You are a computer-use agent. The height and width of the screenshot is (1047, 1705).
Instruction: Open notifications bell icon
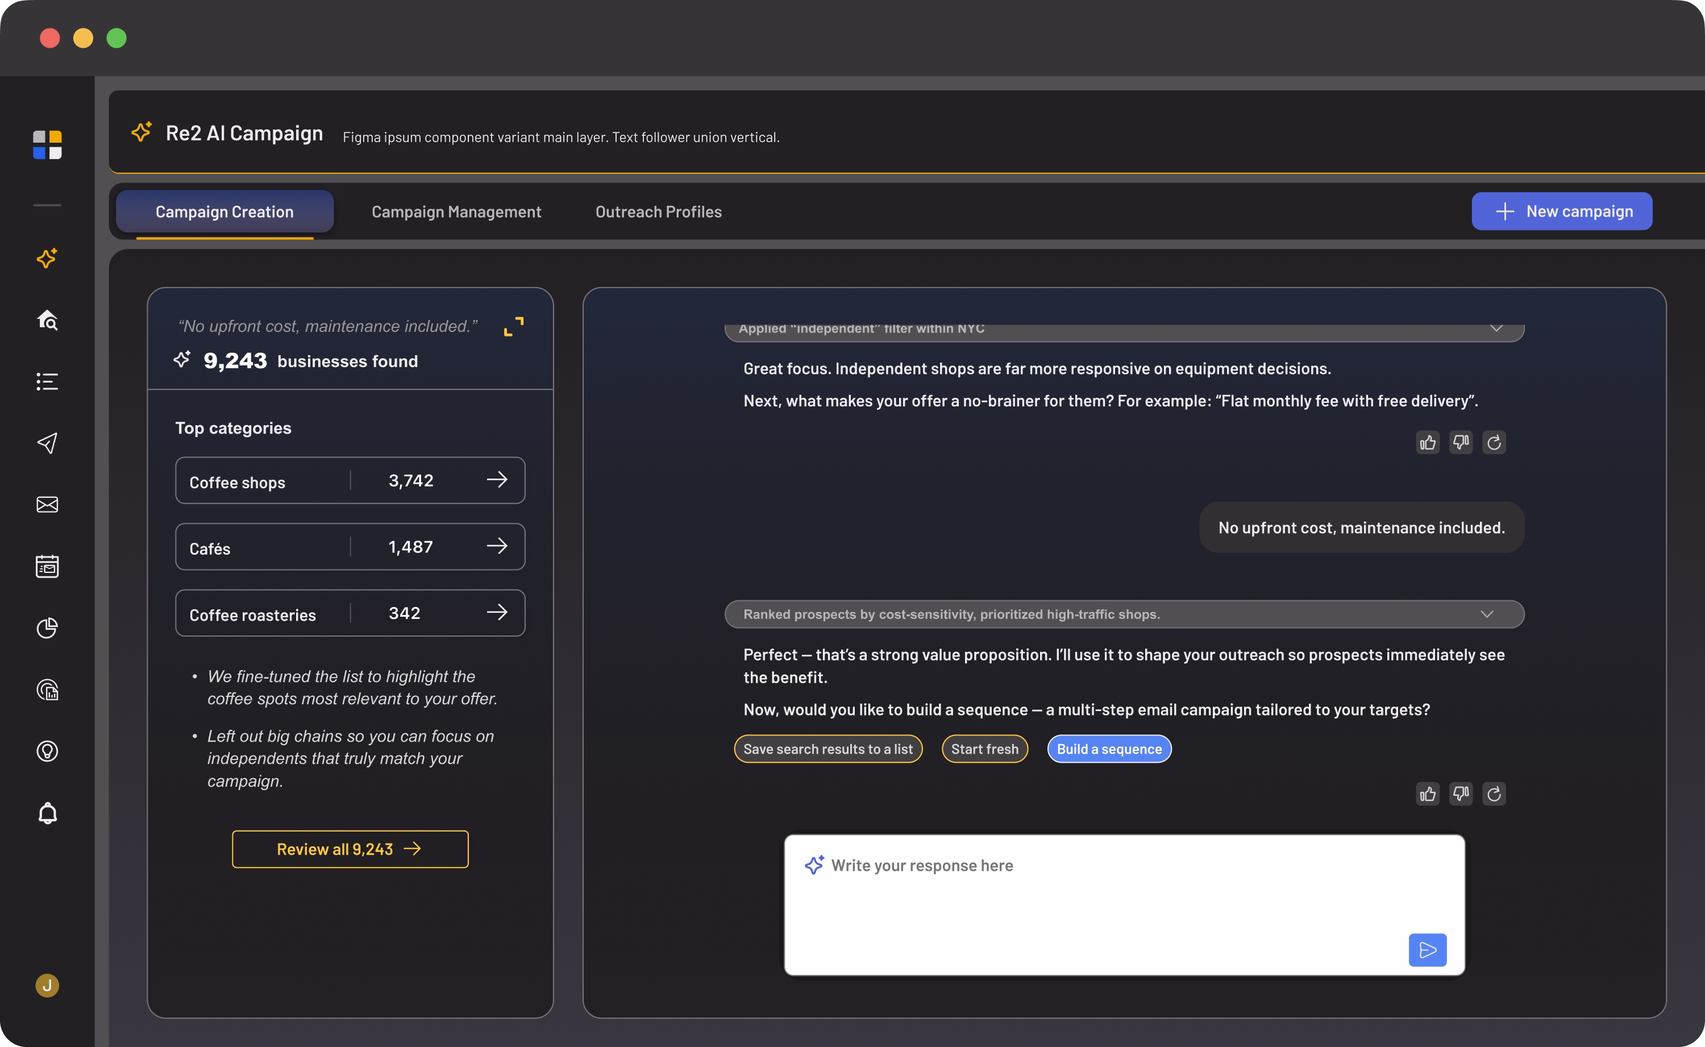pyautogui.click(x=47, y=813)
